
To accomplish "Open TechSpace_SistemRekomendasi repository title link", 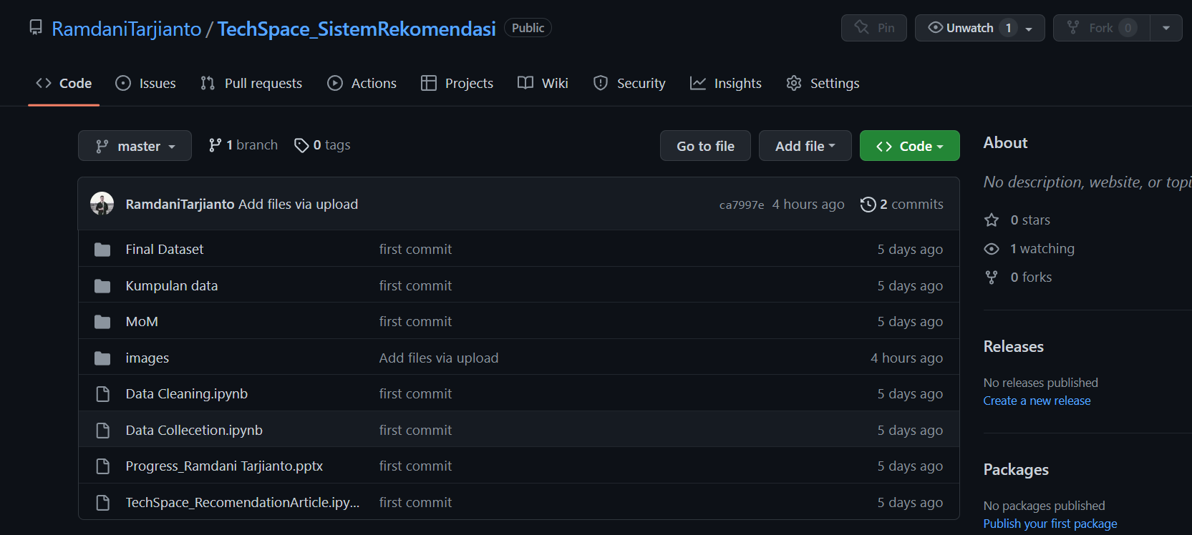I will click(357, 29).
